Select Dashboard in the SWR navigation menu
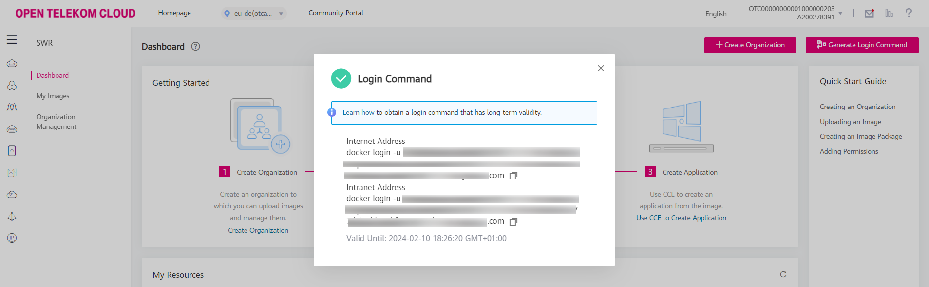The width and height of the screenshot is (929, 287). tap(52, 75)
